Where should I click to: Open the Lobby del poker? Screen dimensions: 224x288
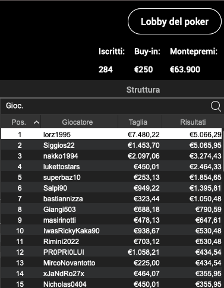(175, 21)
